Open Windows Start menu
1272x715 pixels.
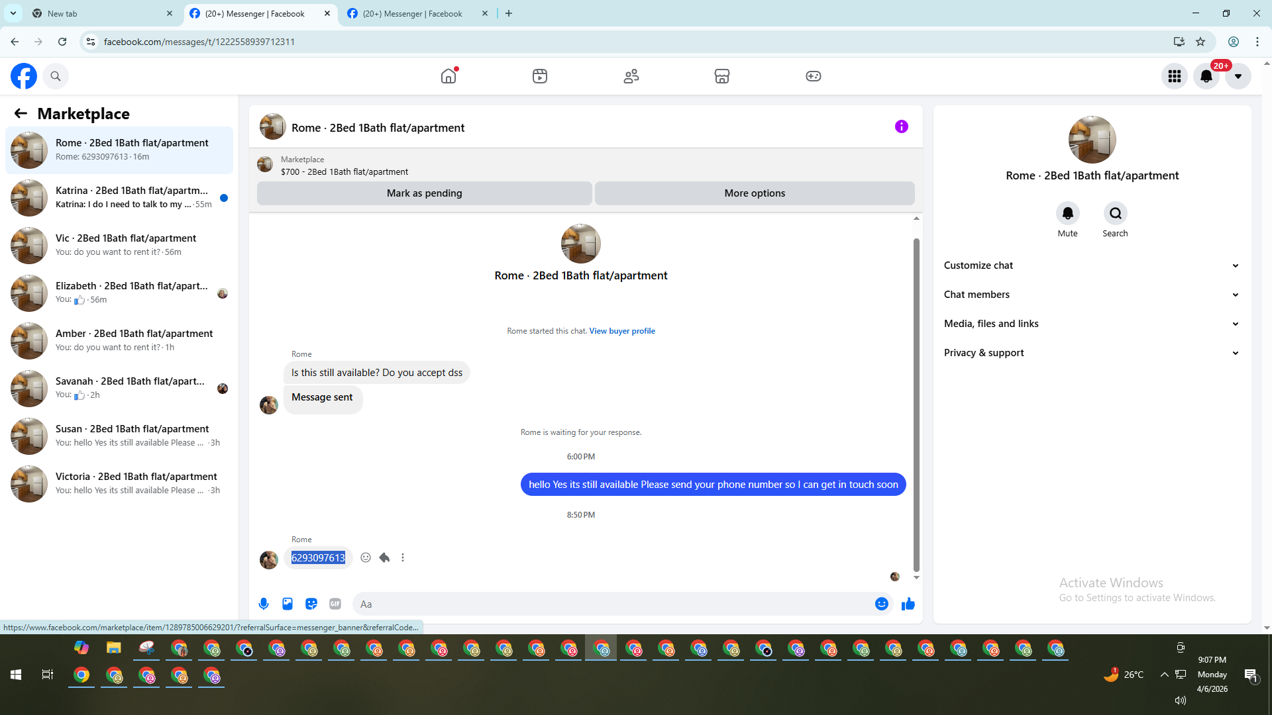(x=16, y=675)
